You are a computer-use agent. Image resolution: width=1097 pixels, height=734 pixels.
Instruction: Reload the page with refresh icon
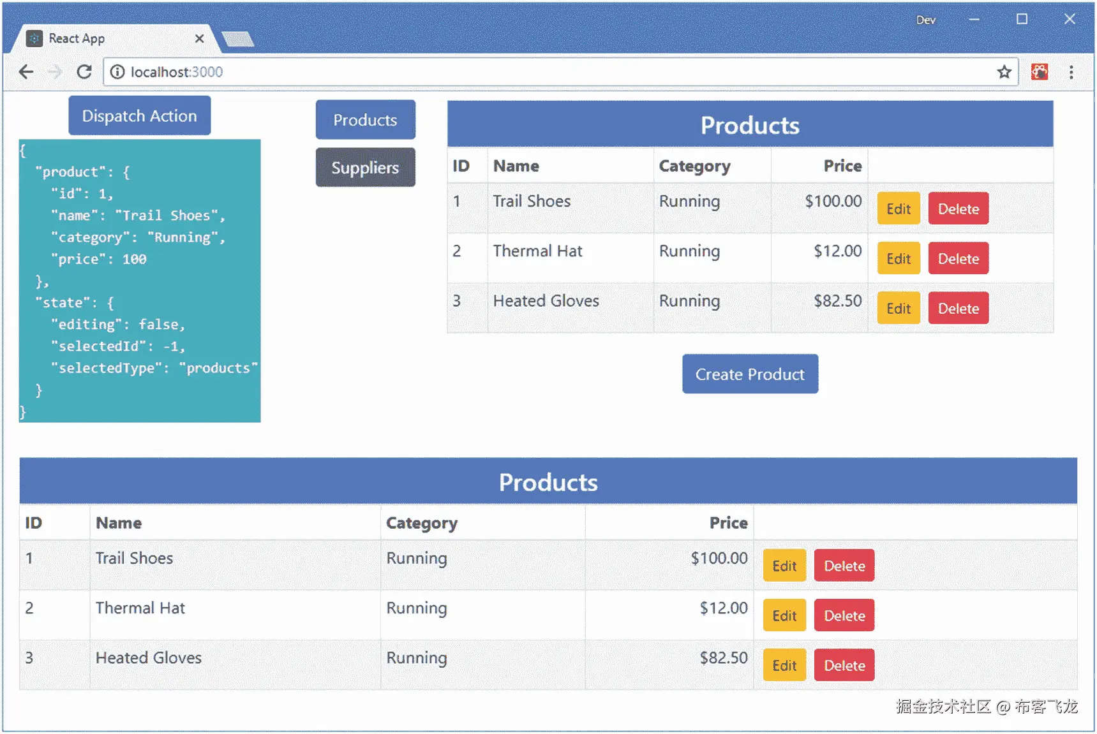(x=84, y=72)
